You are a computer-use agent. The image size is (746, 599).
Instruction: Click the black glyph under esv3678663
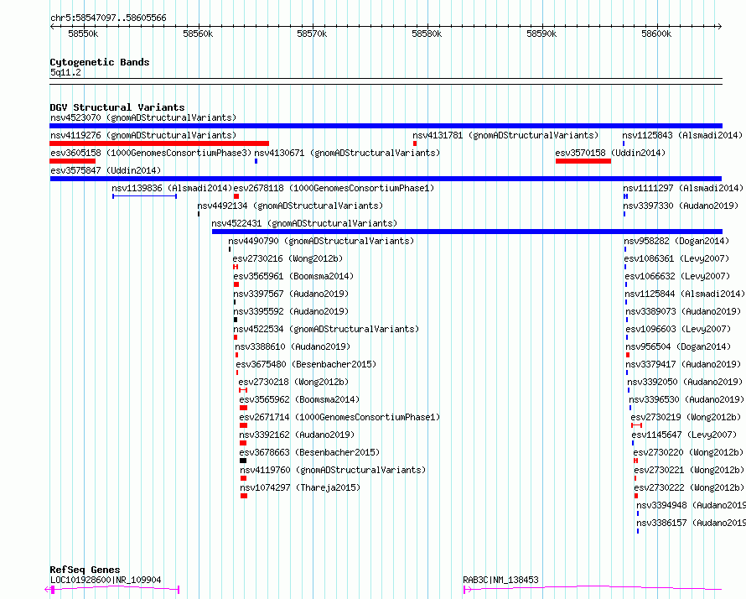coord(243,461)
